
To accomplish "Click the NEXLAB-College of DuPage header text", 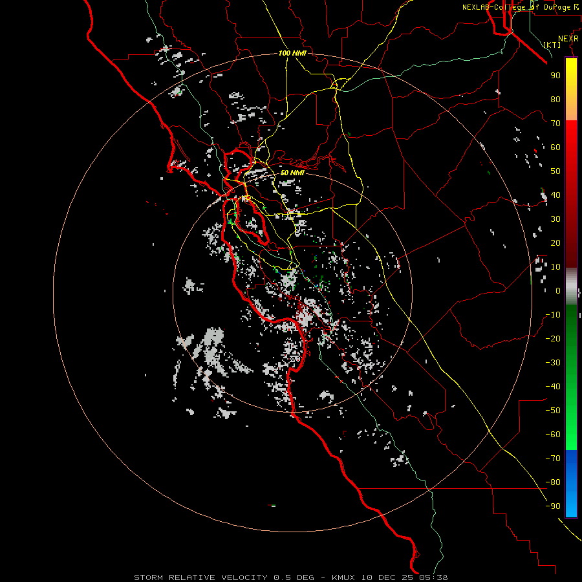I will tap(521, 7).
